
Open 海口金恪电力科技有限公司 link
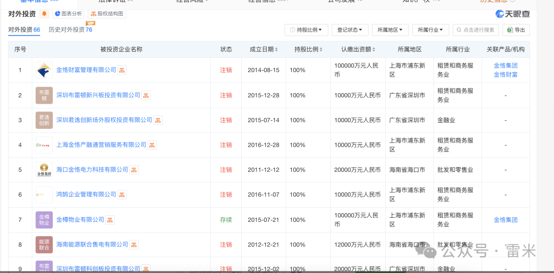coord(92,170)
